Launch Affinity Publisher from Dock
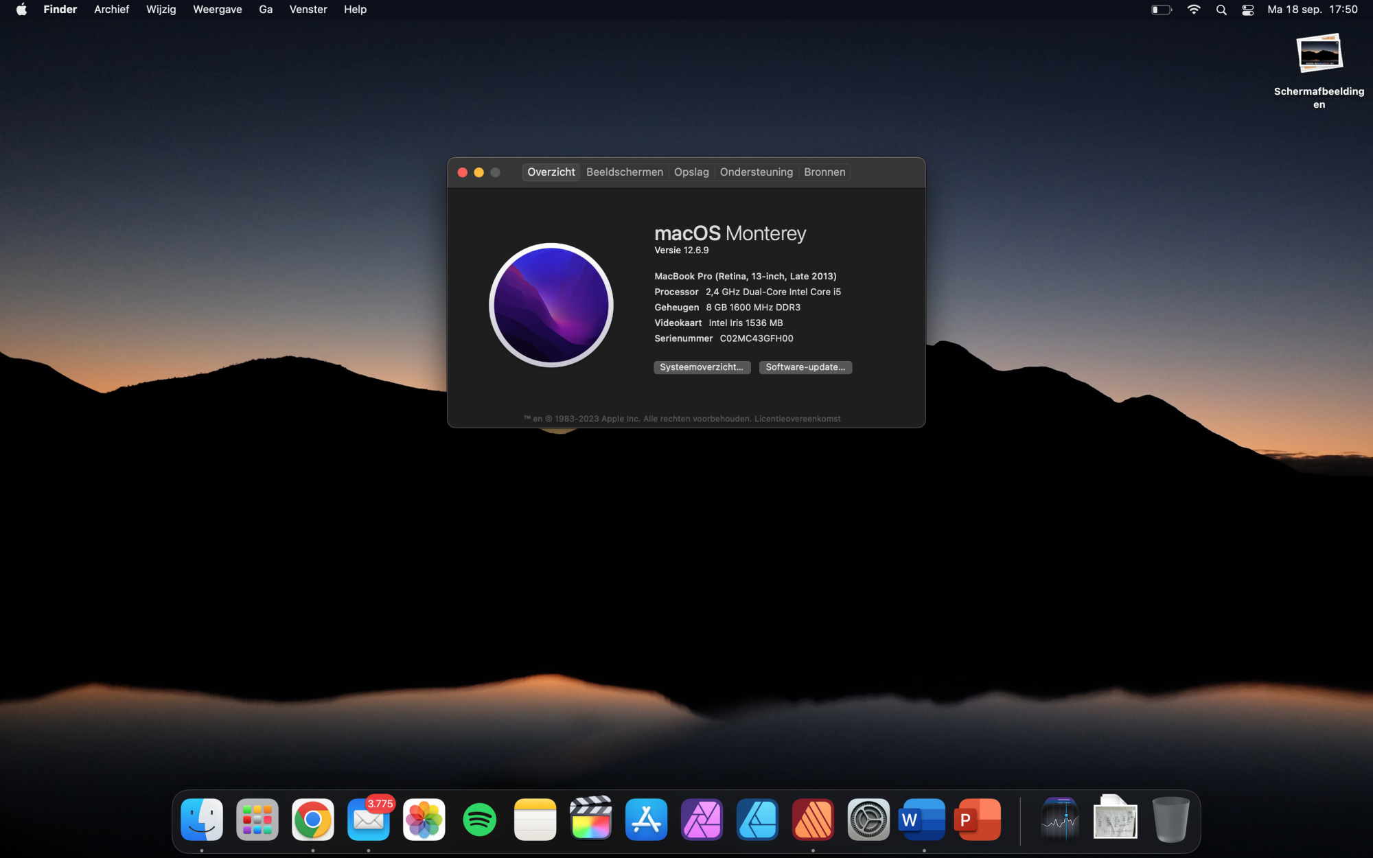Screen dimensions: 1373x858 (x=813, y=820)
